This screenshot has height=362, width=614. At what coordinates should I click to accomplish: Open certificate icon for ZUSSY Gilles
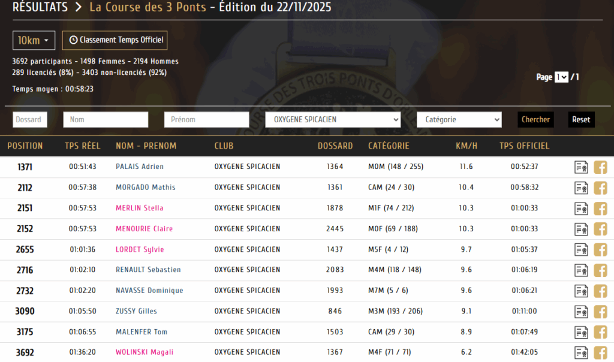[x=580, y=312]
